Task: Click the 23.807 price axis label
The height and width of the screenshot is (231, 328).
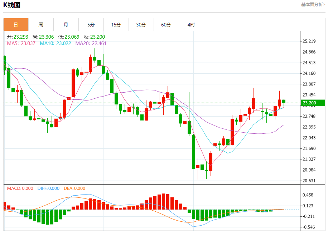Action: 309,84
